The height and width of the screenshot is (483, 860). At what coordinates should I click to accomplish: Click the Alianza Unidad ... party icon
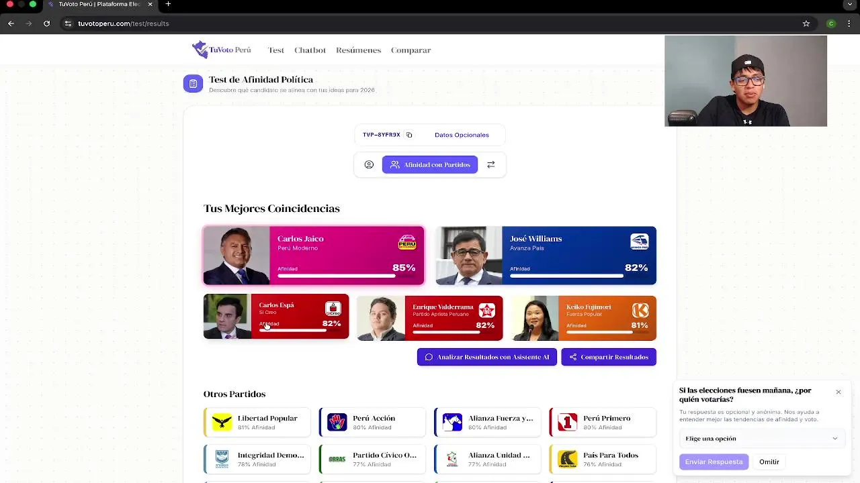(452, 459)
